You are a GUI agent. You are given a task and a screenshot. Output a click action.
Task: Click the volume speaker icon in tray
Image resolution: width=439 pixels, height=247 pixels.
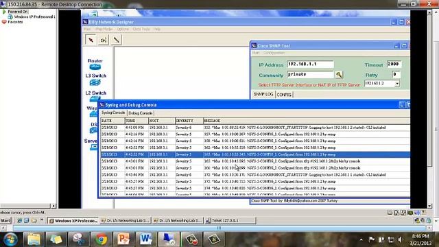401,239
